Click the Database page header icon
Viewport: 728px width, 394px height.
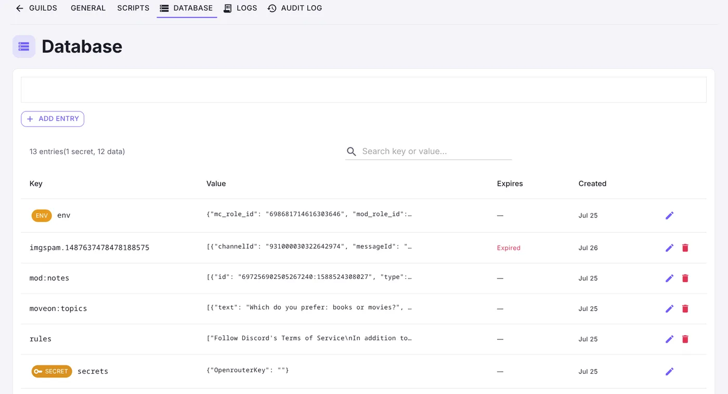pyautogui.click(x=24, y=46)
